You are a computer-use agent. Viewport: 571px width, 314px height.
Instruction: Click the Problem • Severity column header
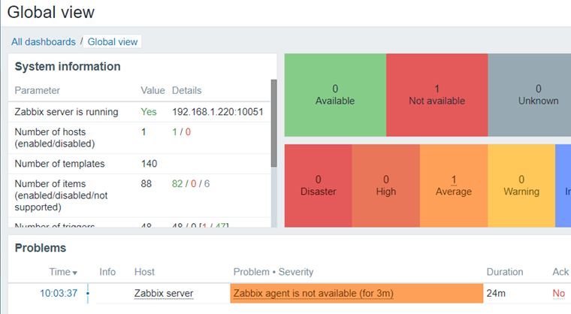pyautogui.click(x=273, y=272)
